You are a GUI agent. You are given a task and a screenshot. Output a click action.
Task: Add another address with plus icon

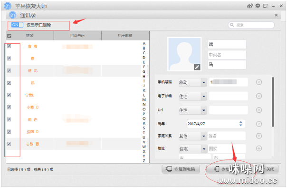259,148
